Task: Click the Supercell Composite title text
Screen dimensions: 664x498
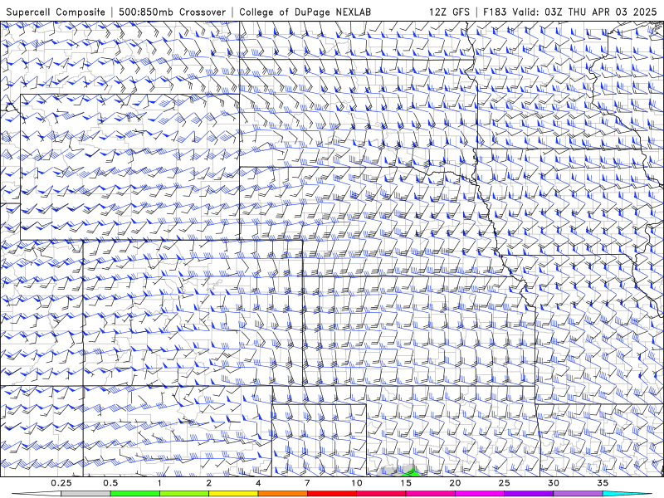Action: (56, 12)
